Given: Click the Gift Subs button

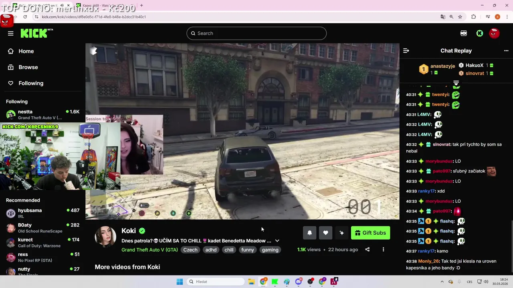Looking at the screenshot, I should [x=370, y=233].
